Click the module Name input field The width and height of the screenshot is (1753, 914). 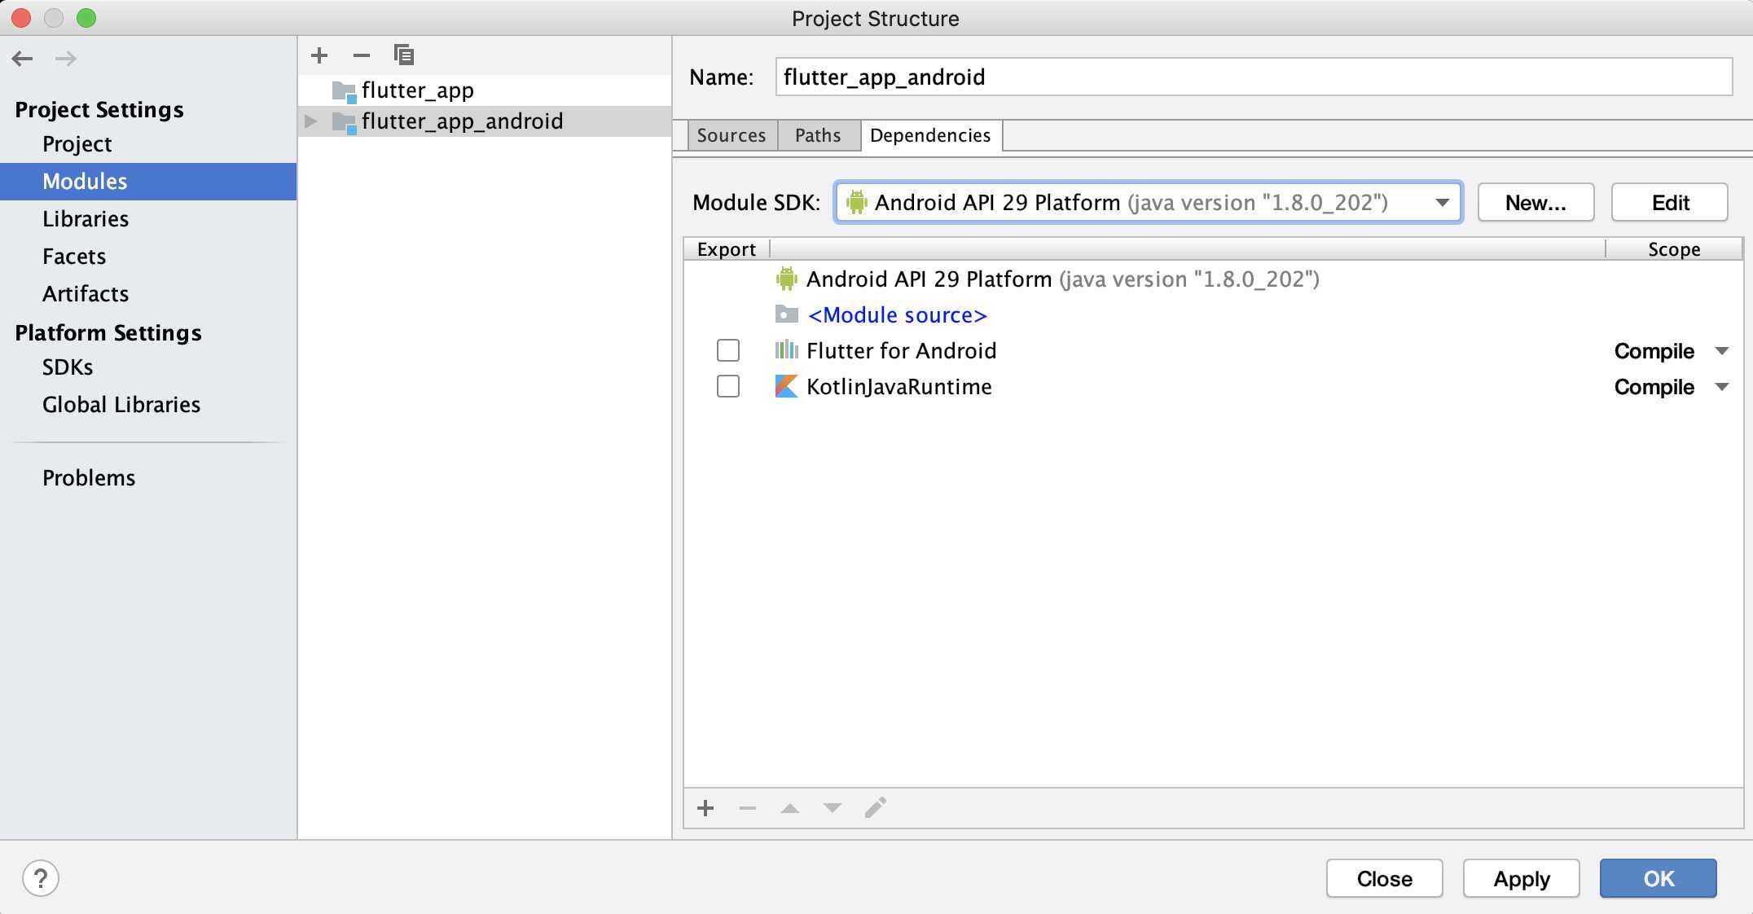click(1254, 77)
